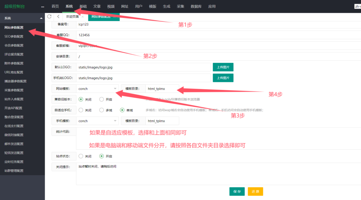Click the 保存 button
The image size is (361, 200).
(237, 192)
